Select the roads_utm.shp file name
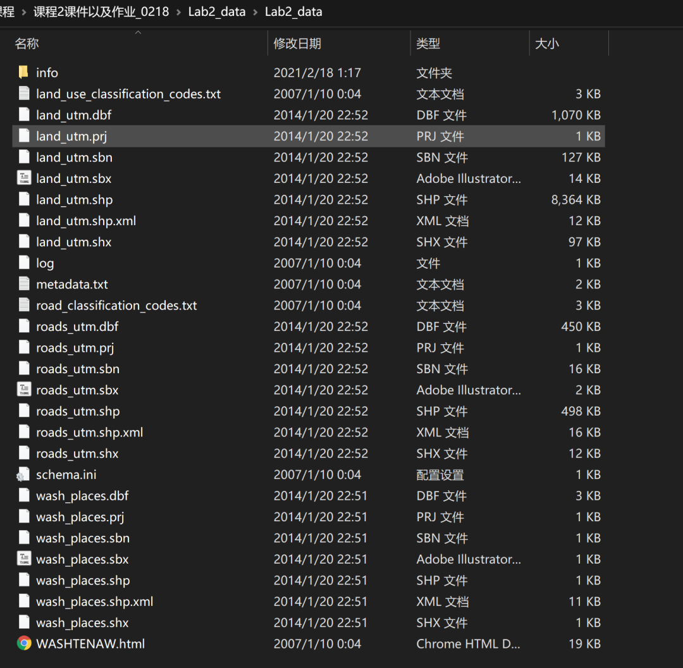 78,411
